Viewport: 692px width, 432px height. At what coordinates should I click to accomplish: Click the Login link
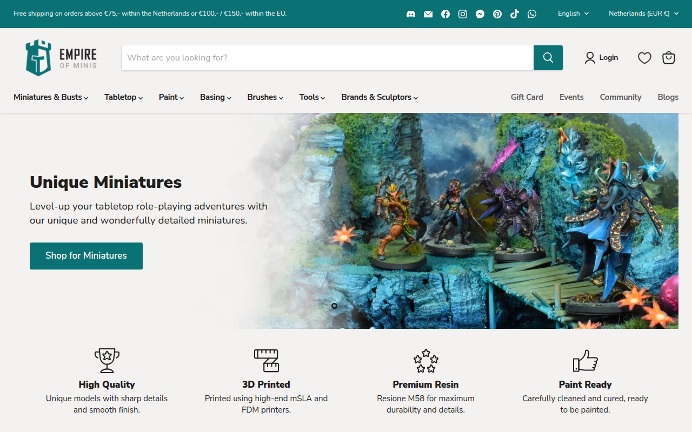tap(601, 58)
